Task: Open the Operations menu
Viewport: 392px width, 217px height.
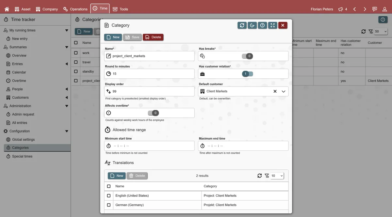Action: click(x=75, y=9)
